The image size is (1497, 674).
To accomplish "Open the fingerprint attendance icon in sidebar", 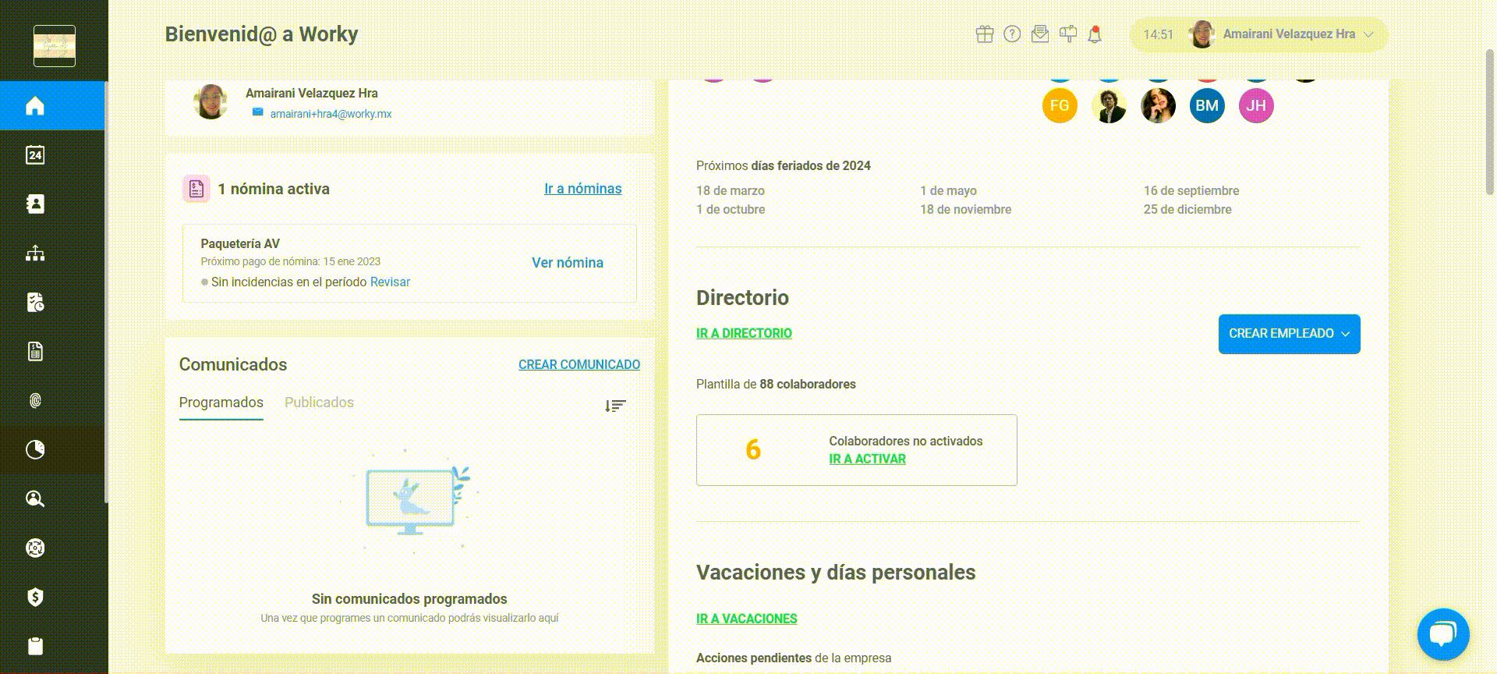I will click(x=35, y=400).
